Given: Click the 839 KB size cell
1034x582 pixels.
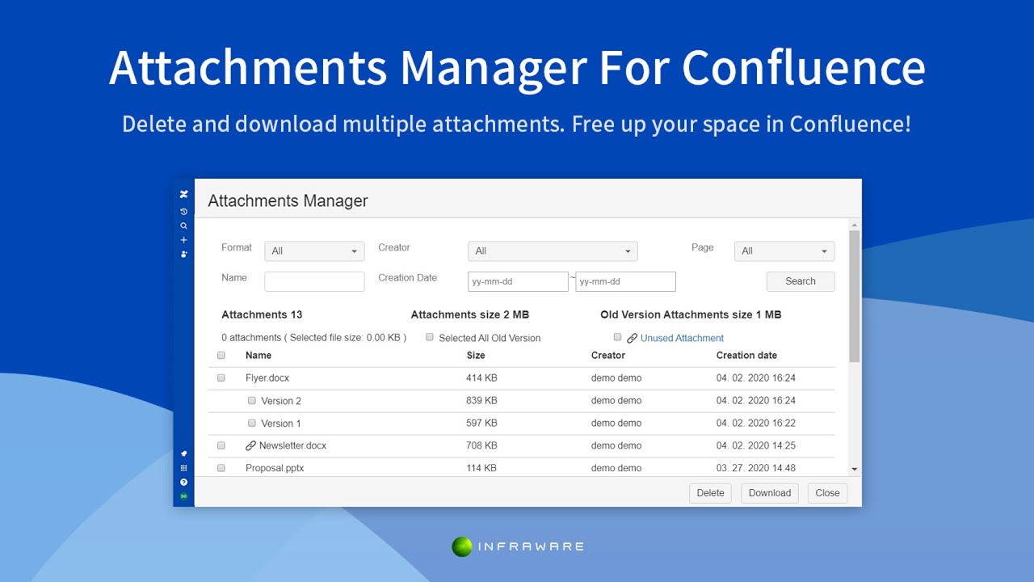Looking at the screenshot, I should [481, 401].
